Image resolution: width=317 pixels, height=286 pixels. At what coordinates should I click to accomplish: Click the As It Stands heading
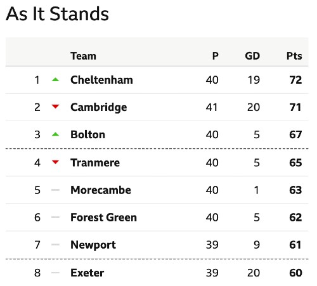[x=57, y=14]
